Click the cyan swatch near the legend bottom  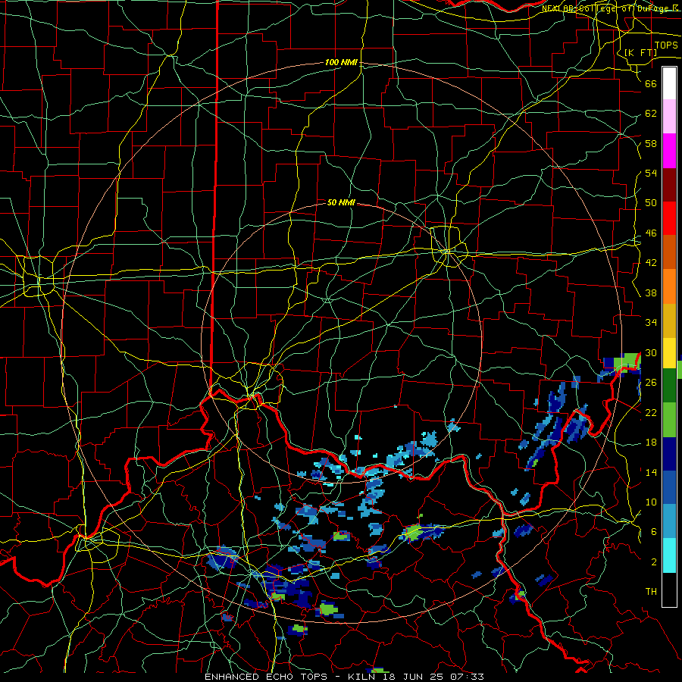tap(669, 555)
